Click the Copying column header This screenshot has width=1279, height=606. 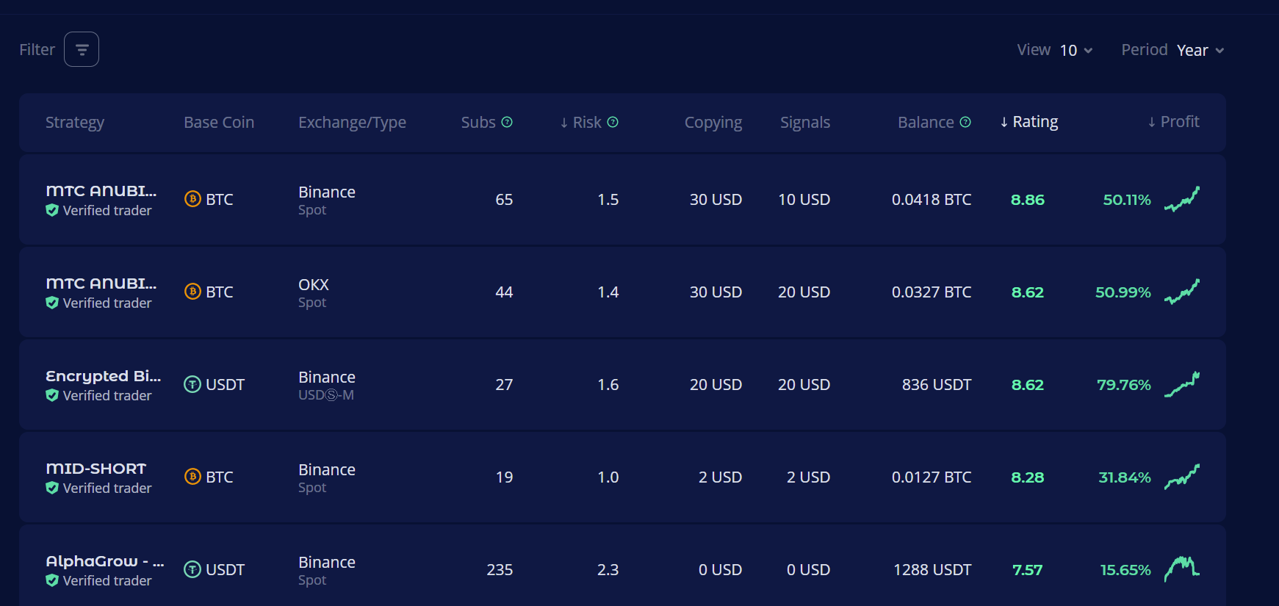coord(713,122)
